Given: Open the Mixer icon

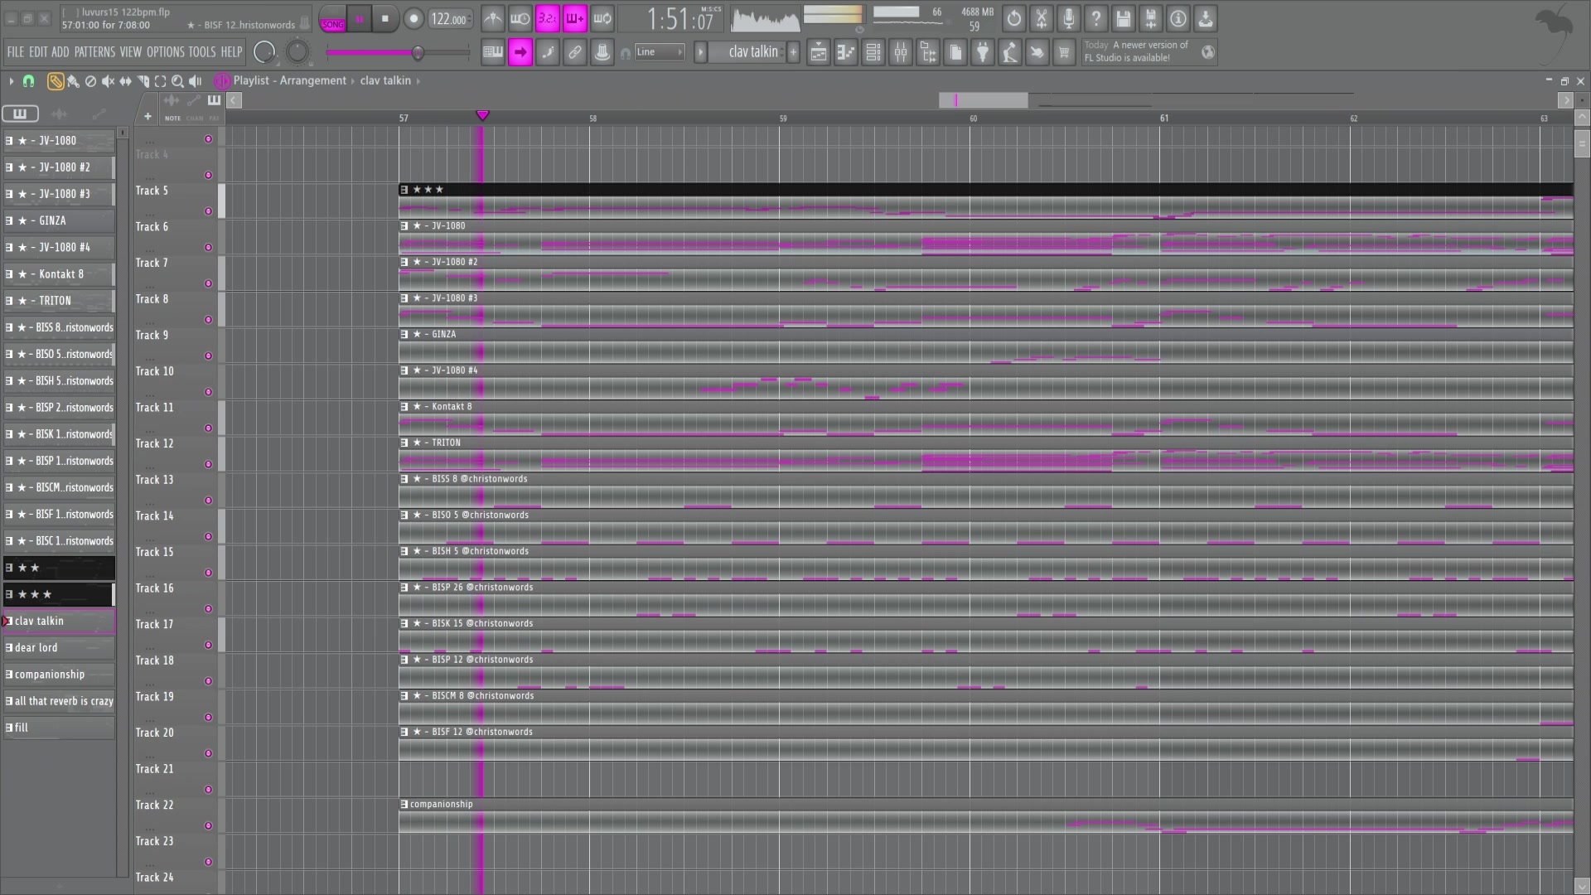Looking at the screenshot, I should point(901,52).
